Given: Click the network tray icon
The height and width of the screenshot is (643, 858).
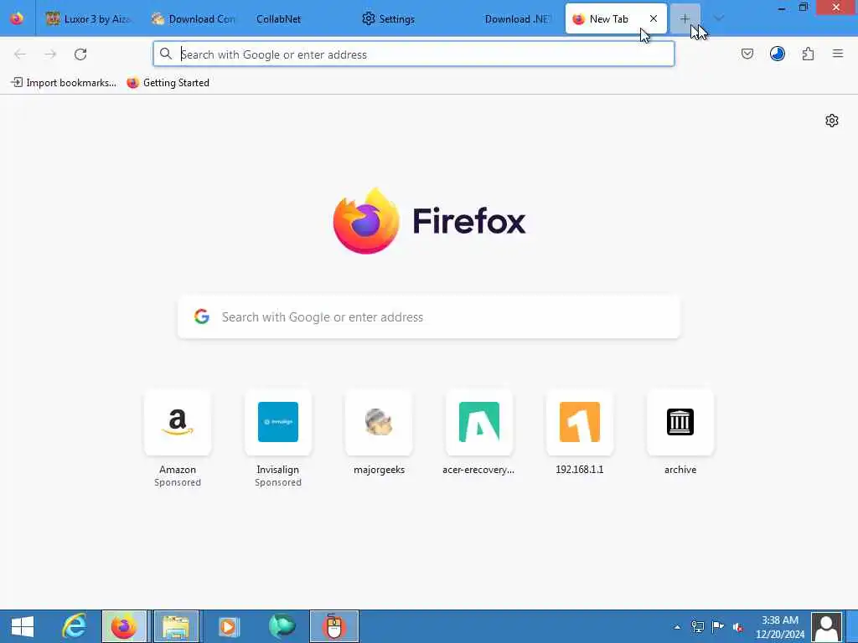Looking at the screenshot, I should coord(697,626).
